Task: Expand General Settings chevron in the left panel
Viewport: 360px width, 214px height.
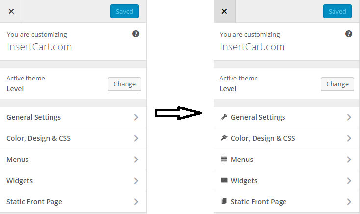Action: 136,117
